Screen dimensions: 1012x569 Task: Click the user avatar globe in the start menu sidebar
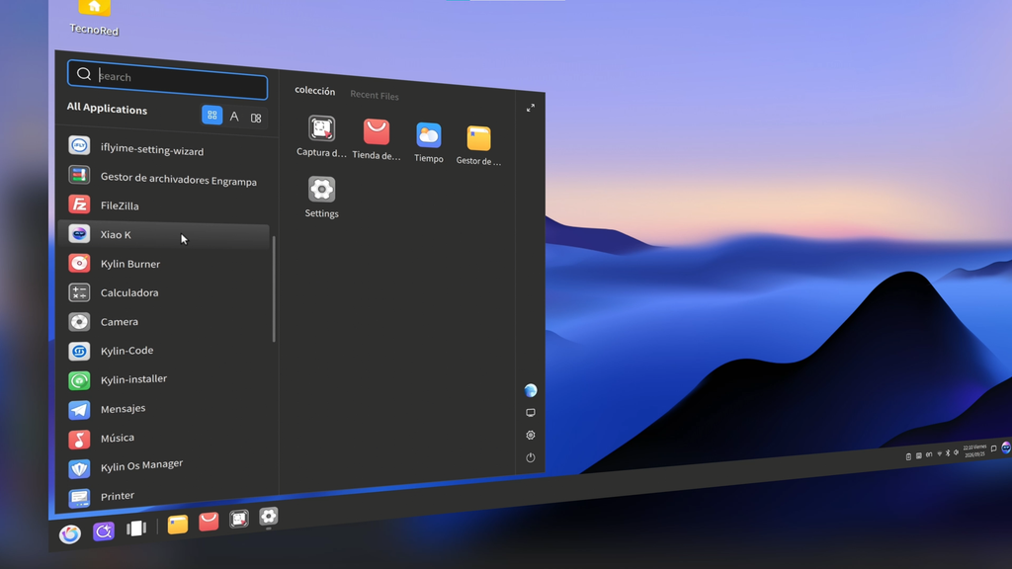tap(531, 390)
